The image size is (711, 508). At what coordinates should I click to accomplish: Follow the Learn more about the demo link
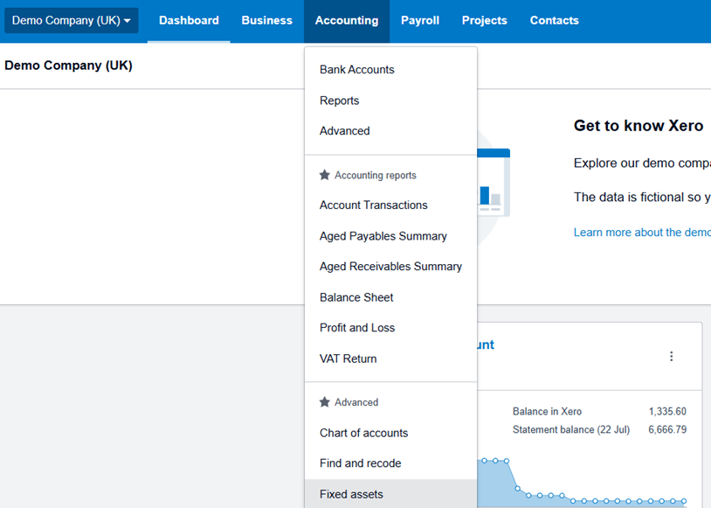tap(641, 233)
